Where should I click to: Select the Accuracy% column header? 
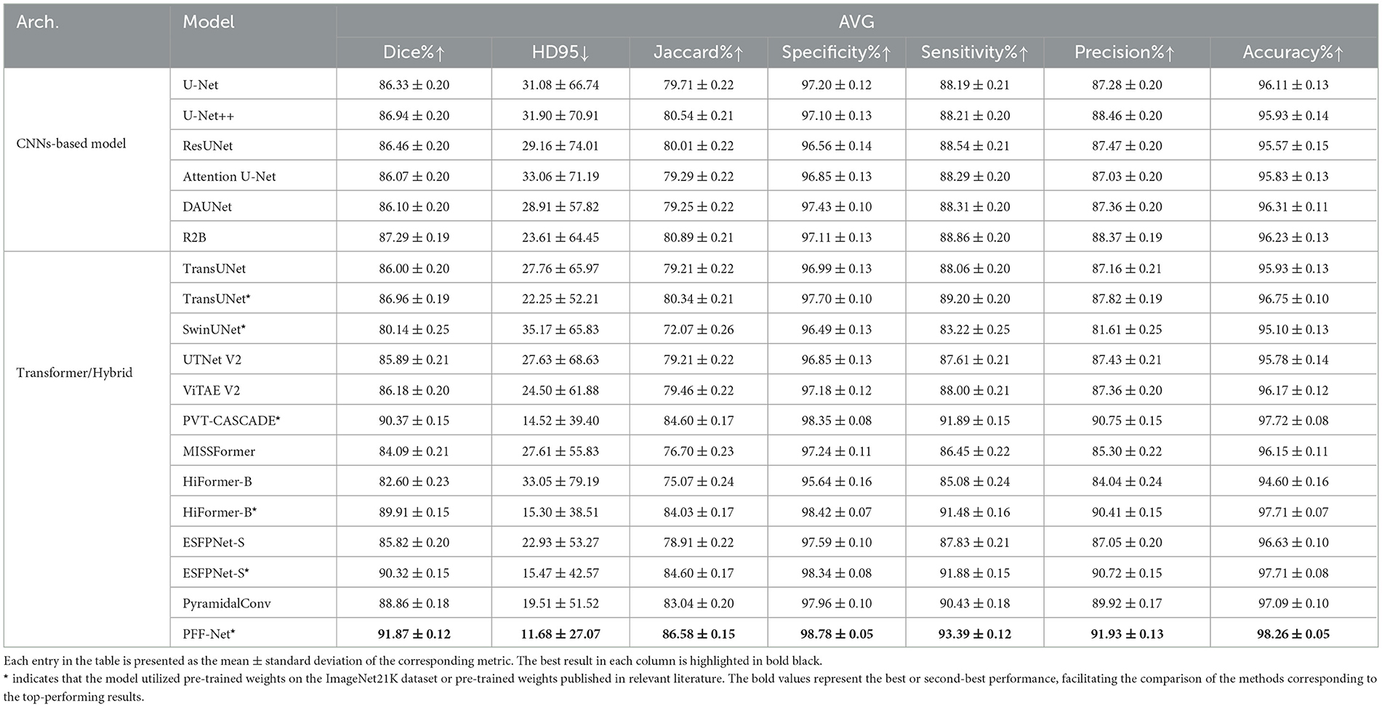click(x=1293, y=52)
